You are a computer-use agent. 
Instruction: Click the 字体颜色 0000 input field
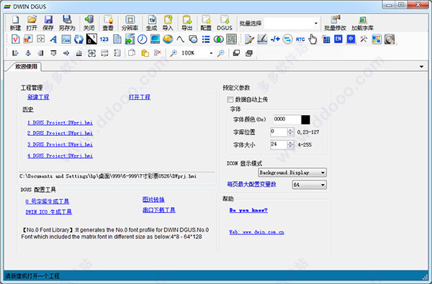tap(287, 119)
